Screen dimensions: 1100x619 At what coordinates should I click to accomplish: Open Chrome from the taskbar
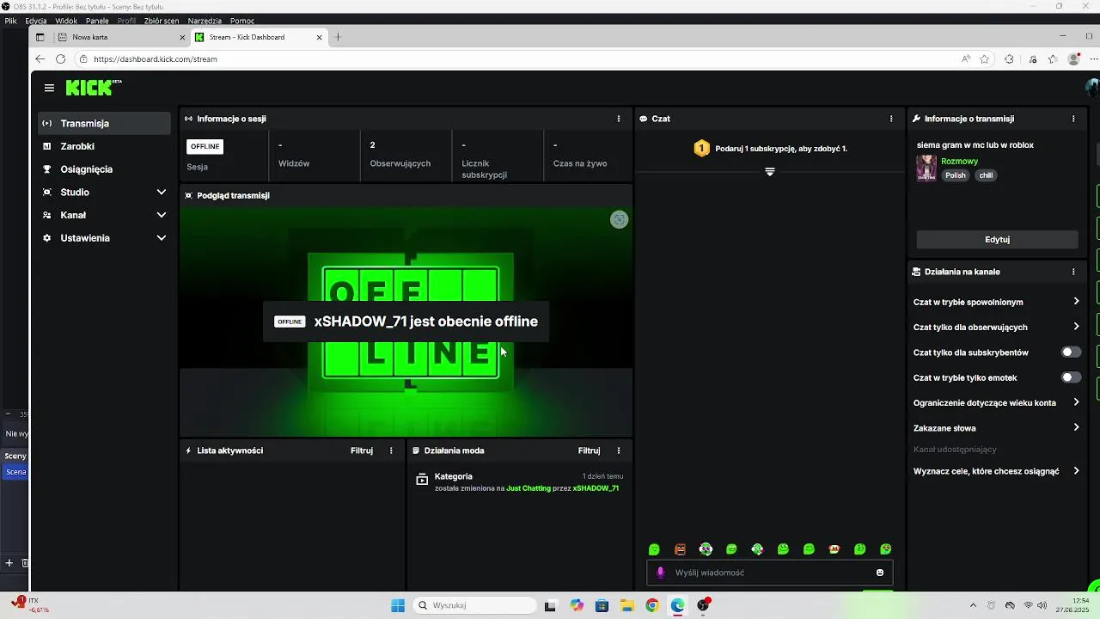point(652,605)
